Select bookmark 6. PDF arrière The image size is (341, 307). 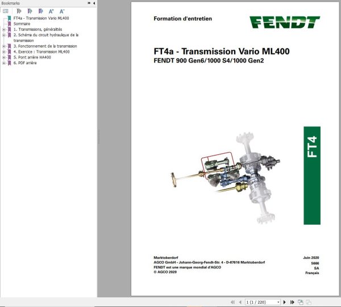[x=25, y=63]
